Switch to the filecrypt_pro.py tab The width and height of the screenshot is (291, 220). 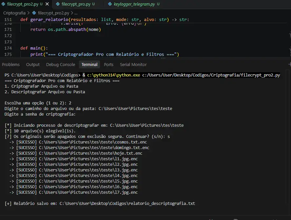pyautogui.click(x=75, y=4)
